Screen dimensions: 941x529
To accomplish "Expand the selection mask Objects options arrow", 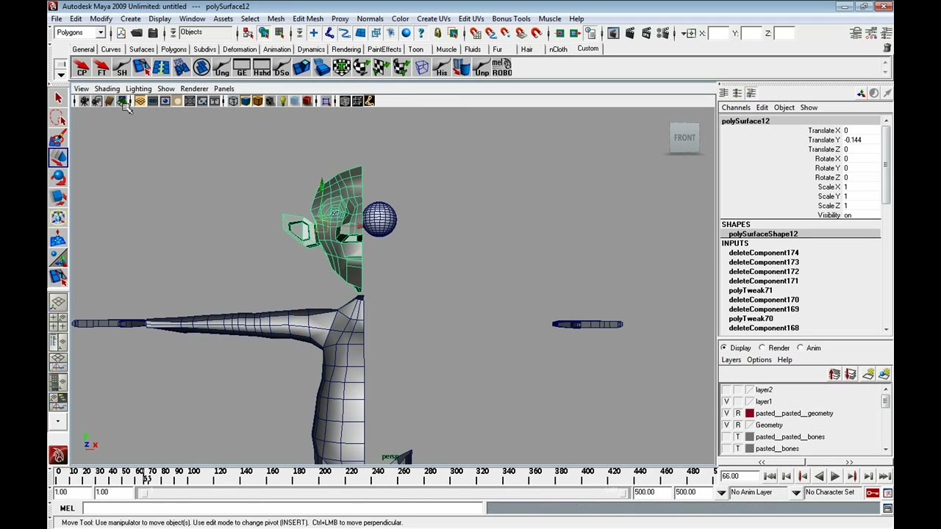I will point(173,33).
